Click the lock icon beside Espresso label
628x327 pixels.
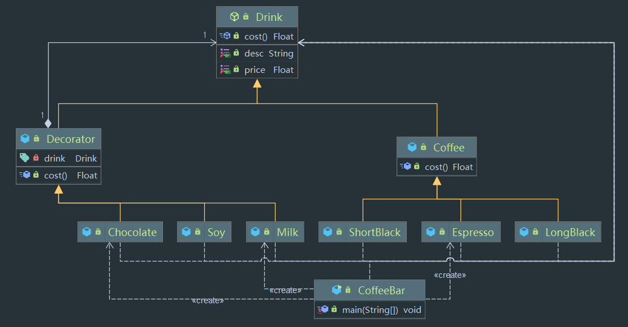[442, 232]
